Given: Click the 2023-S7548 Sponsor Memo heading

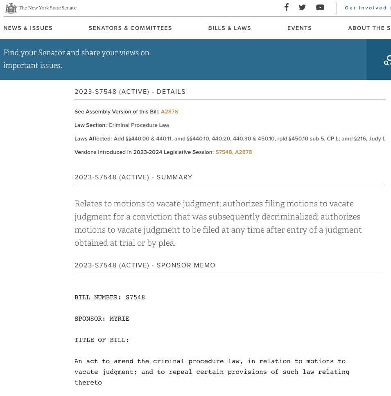Looking at the screenshot, I should pos(145,265).
